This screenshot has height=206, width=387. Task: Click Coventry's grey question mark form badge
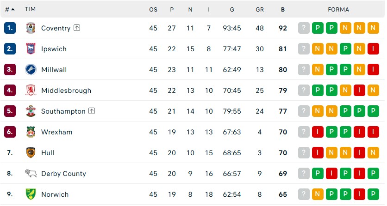(304, 28)
